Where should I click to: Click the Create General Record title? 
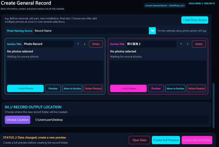pyautogui.click(x=26, y=3)
